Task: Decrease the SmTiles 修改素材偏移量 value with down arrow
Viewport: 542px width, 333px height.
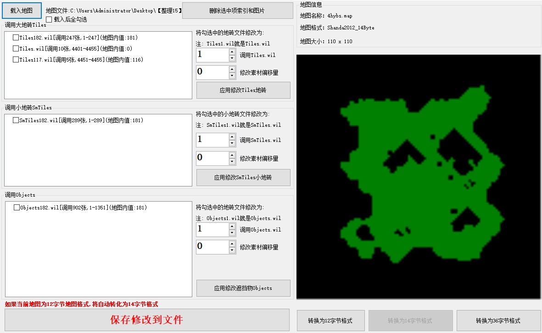Action: [232, 162]
